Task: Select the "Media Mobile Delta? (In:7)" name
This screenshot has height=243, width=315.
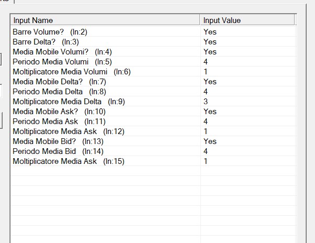Action: [x=59, y=82]
